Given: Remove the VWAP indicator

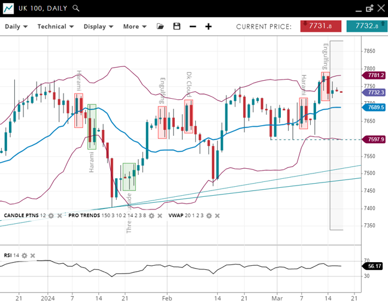Looking at the screenshot, I should pos(217,215).
